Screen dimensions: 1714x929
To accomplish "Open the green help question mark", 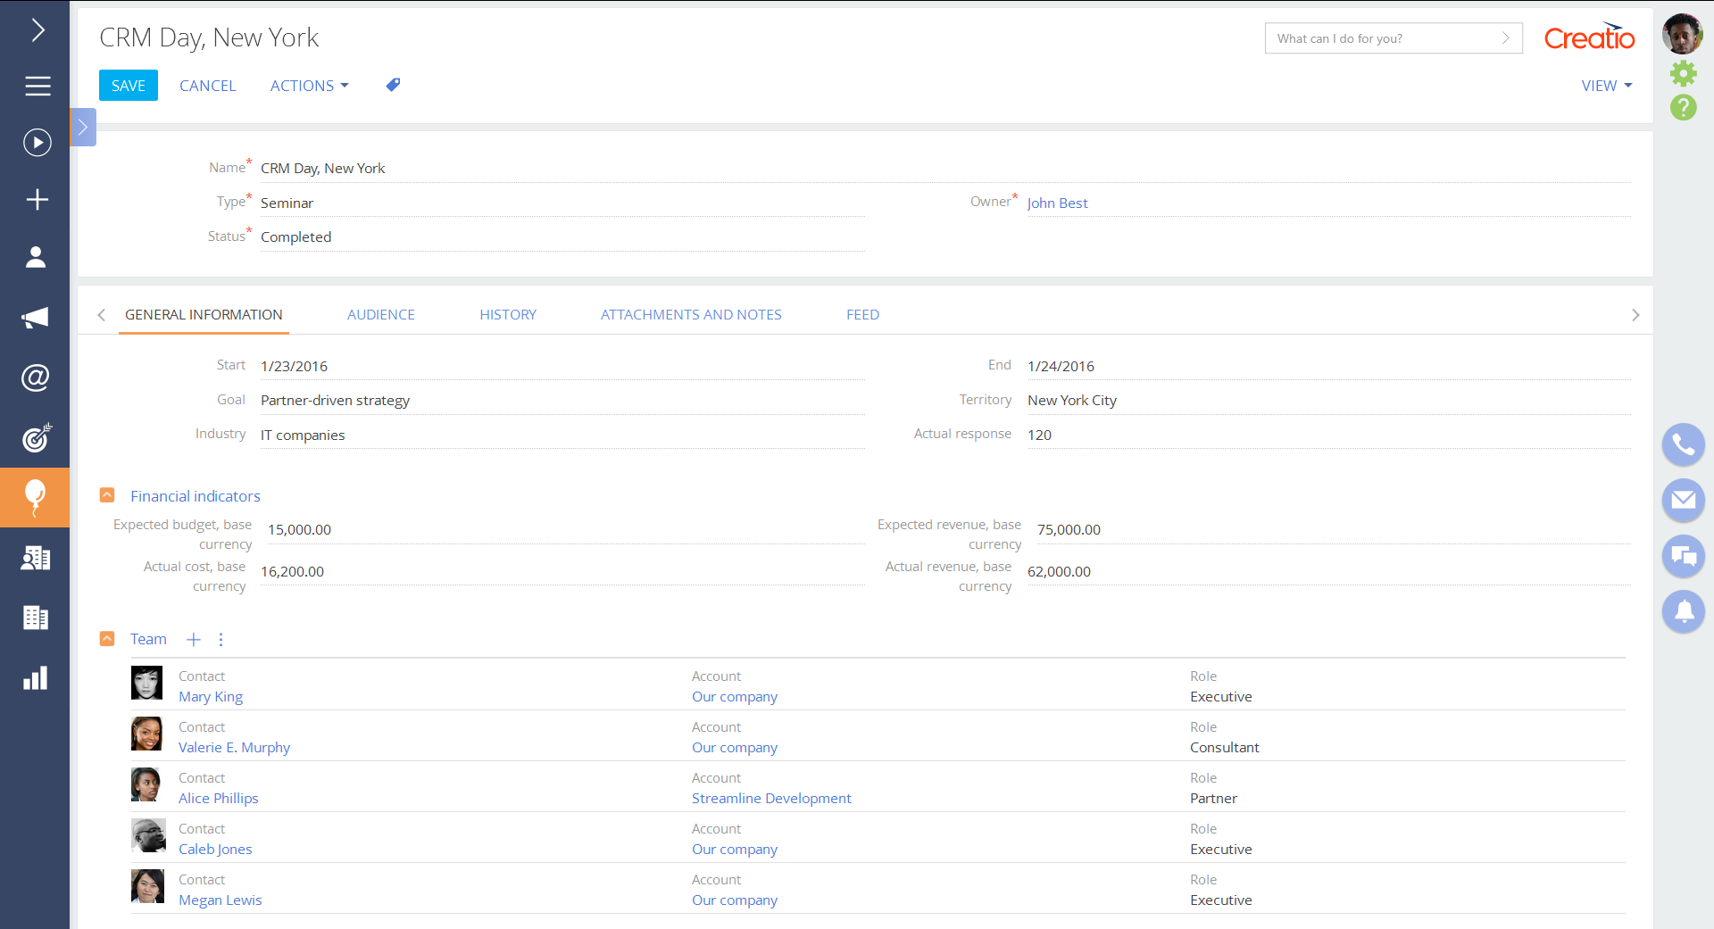I will [x=1683, y=108].
